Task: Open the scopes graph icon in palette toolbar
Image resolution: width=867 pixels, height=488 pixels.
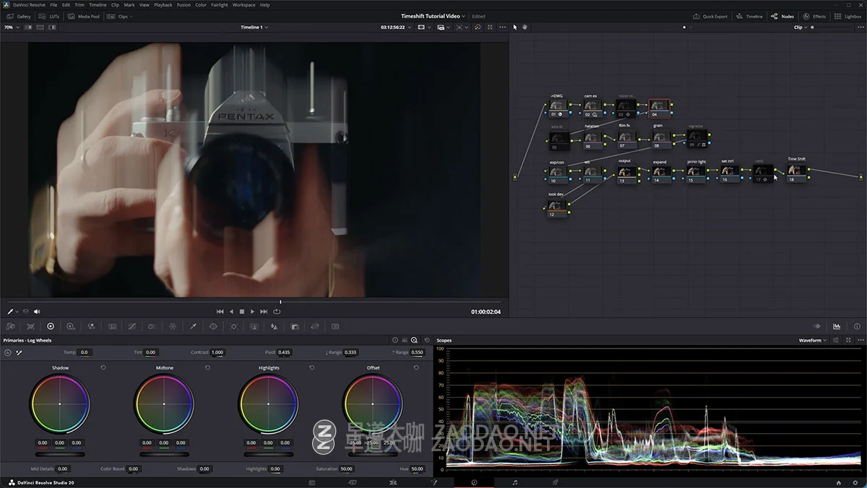Action: point(837,326)
